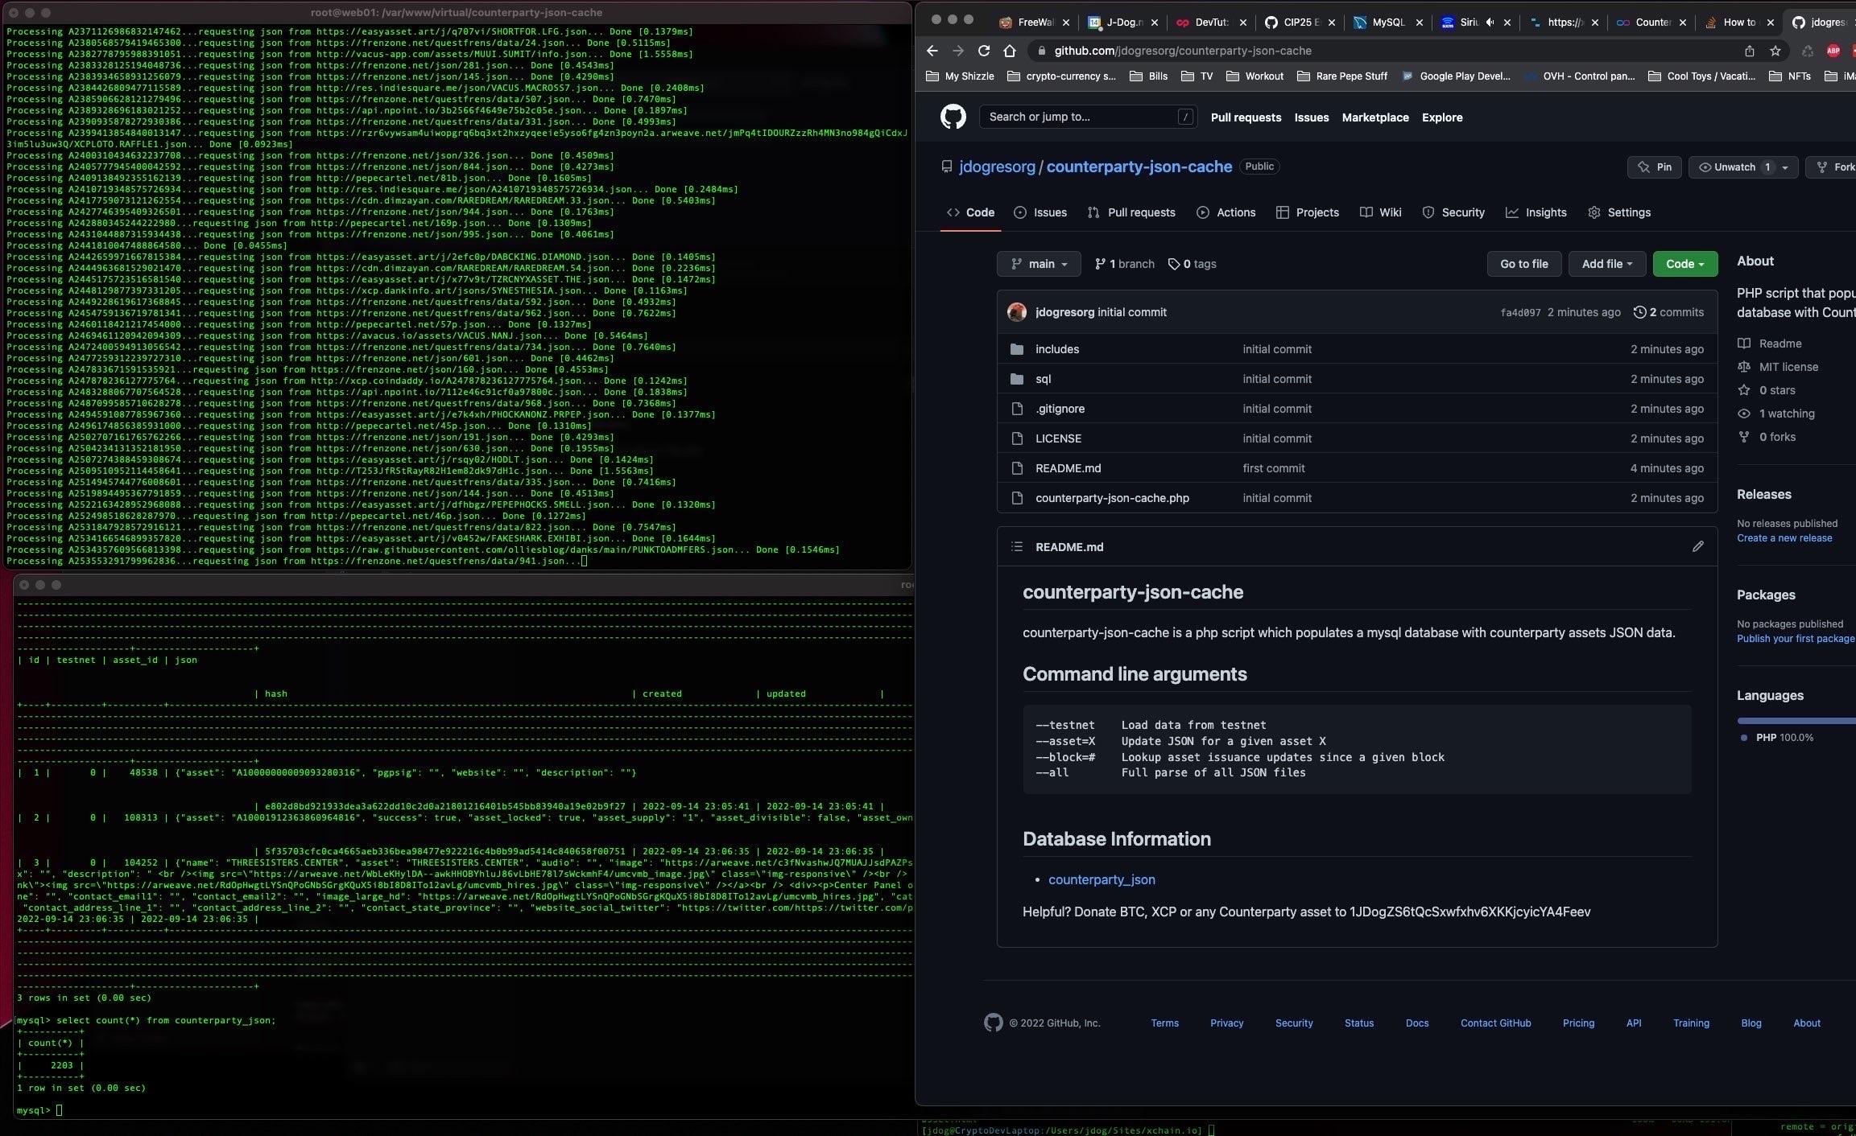Image resolution: width=1856 pixels, height=1136 pixels.
Task: Click the Terms footer link
Action: 1164,1023
